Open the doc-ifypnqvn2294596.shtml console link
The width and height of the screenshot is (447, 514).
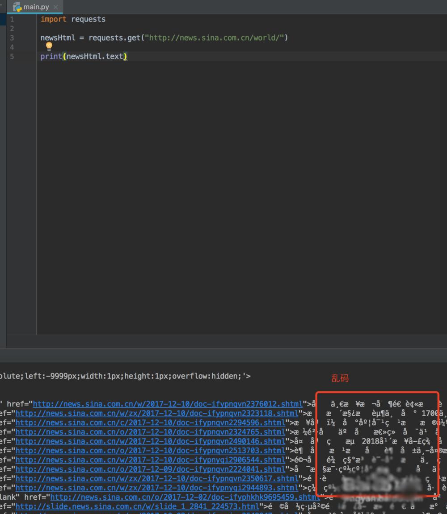150,423
